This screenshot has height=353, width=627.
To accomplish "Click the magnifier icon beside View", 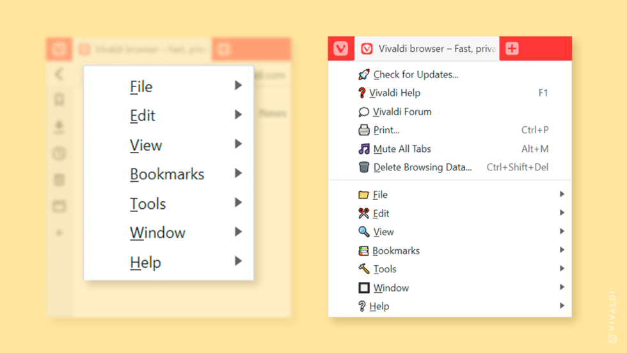I will (x=363, y=232).
